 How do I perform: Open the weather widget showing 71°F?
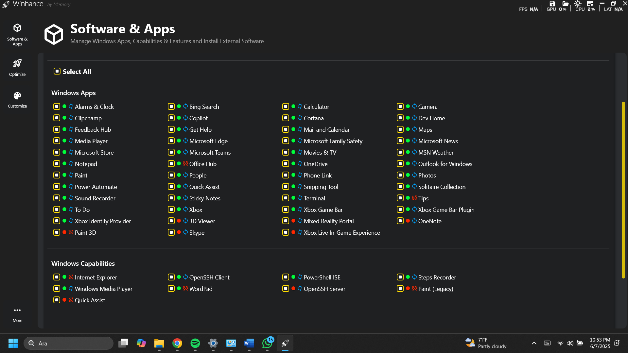486,343
